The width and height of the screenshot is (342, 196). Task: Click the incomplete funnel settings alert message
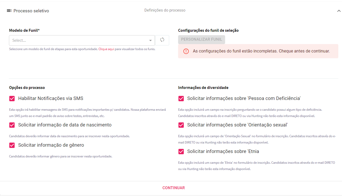pos(261,51)
